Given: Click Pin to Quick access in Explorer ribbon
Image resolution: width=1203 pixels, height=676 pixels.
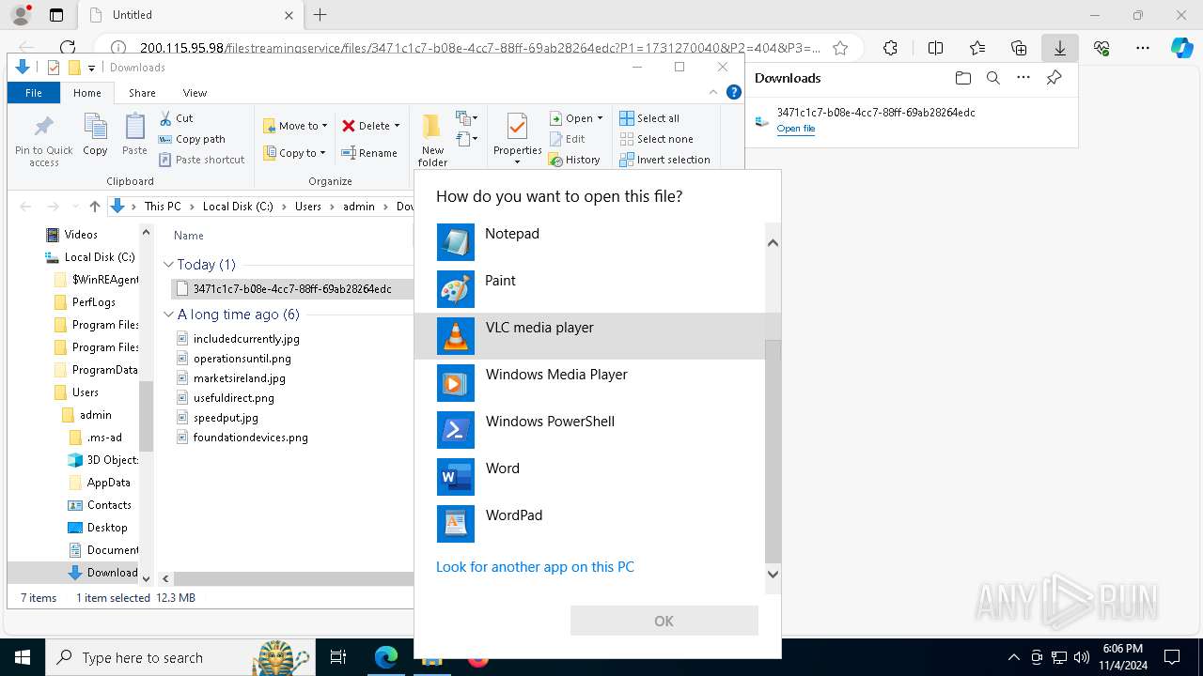Looking at the screenshot, I should [43, 140].
